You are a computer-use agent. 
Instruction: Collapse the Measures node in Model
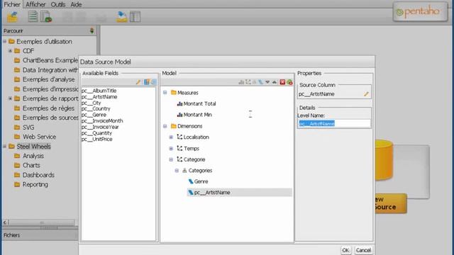click(x=165, y=93)
